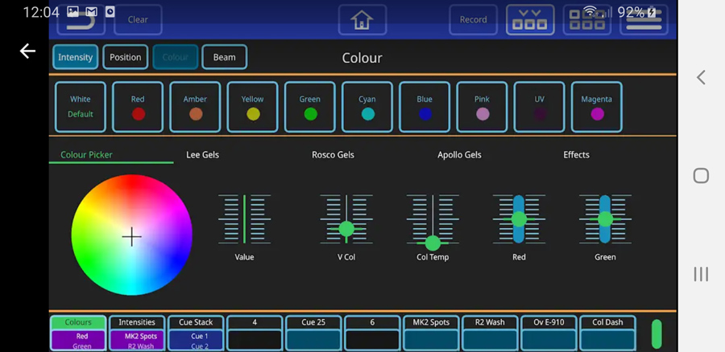Tap the image notification icon in status bar
Screen dimensions: 725x352
tap(72, 11)
